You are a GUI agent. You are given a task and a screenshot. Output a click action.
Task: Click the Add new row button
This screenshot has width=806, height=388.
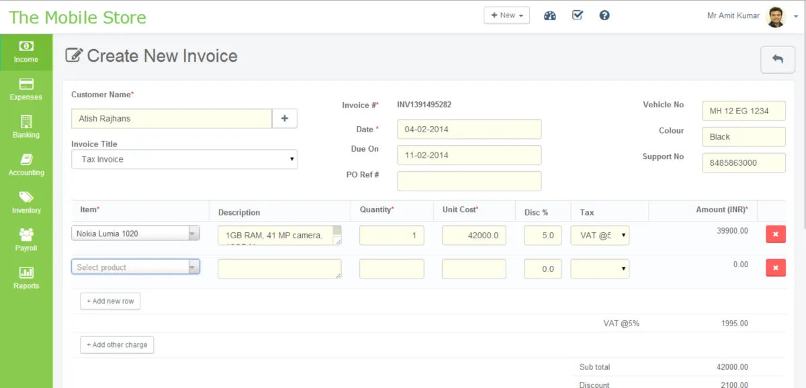pyautogui.click(x=110, y=301)
